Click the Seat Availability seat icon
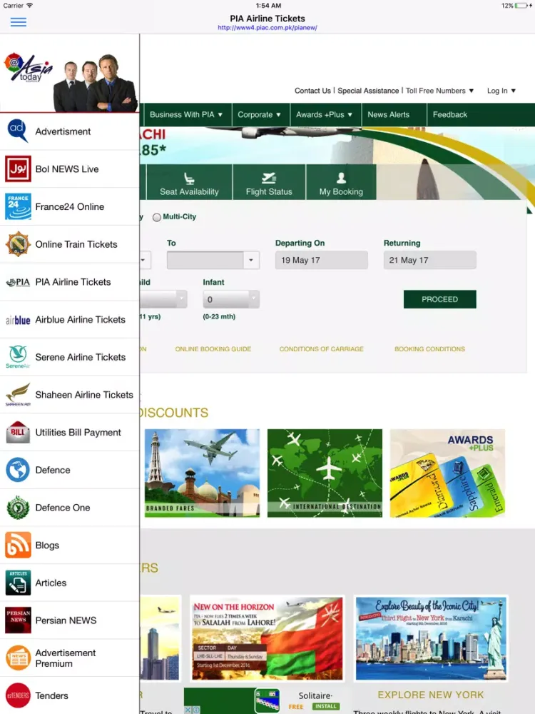535x714 pixels. click(189, 178)
